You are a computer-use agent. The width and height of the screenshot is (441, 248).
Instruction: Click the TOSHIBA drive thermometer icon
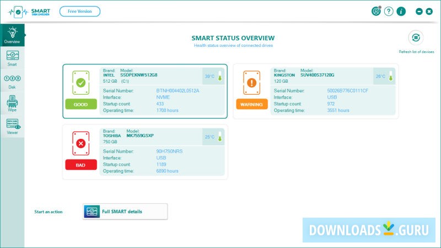coord(220,137)
